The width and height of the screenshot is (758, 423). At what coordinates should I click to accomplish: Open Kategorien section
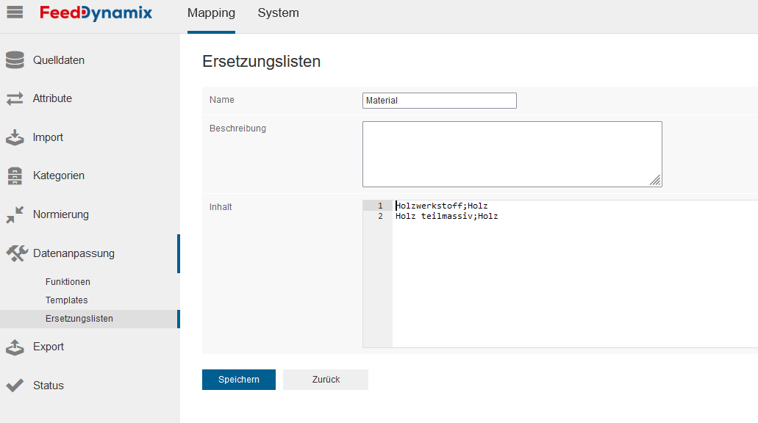point(59,176)
